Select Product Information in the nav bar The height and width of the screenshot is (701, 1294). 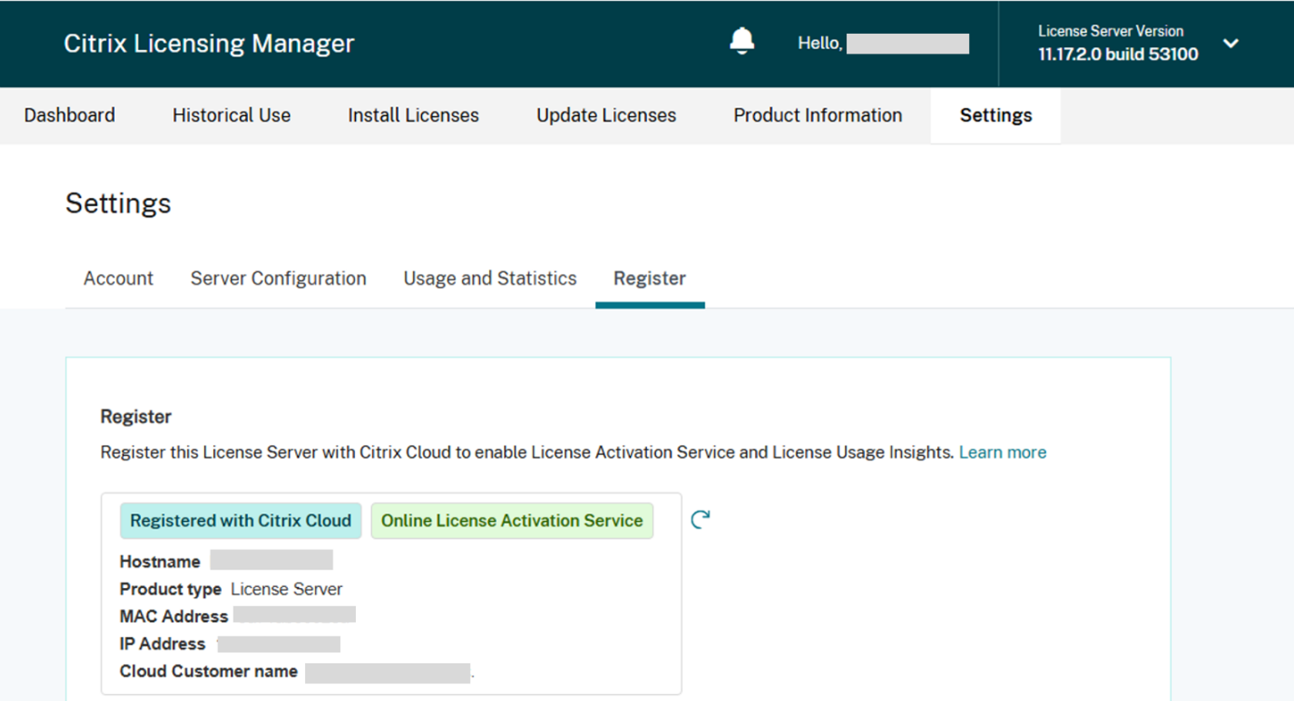[x=817, y=115]
